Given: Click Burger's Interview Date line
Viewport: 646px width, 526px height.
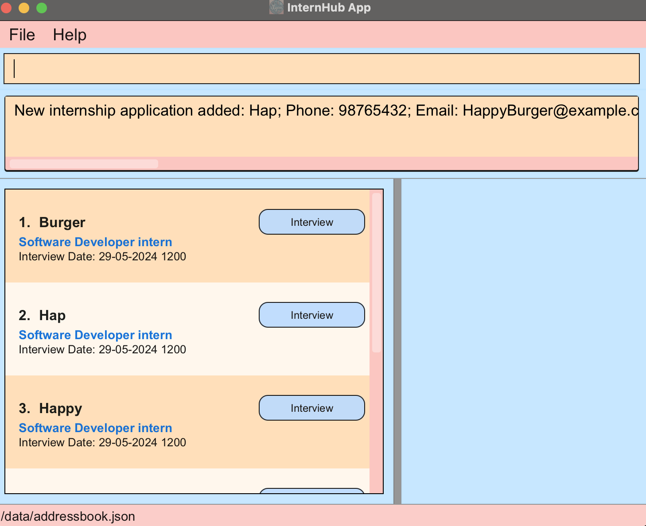Looking at the screenshot, I should coord(102,256).
